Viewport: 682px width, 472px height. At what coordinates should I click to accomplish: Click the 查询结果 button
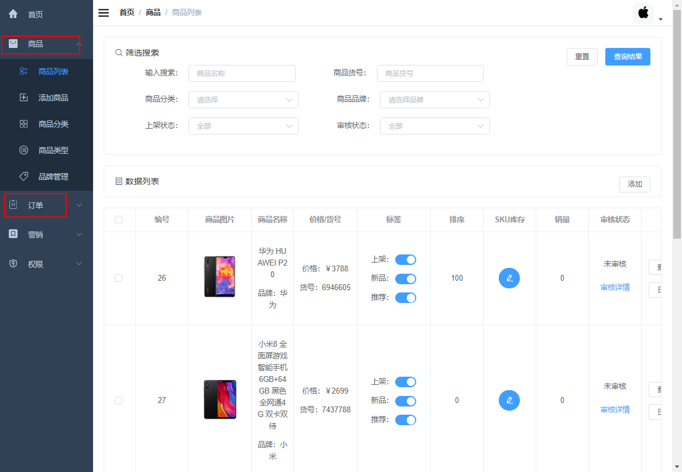(628, 57)
